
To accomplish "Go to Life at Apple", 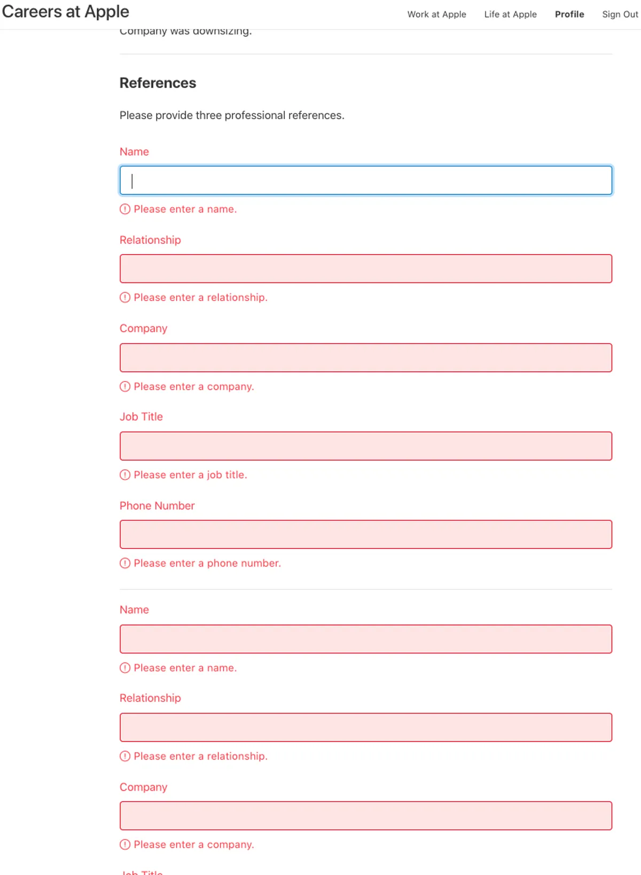I will click(x=510, y=14).
